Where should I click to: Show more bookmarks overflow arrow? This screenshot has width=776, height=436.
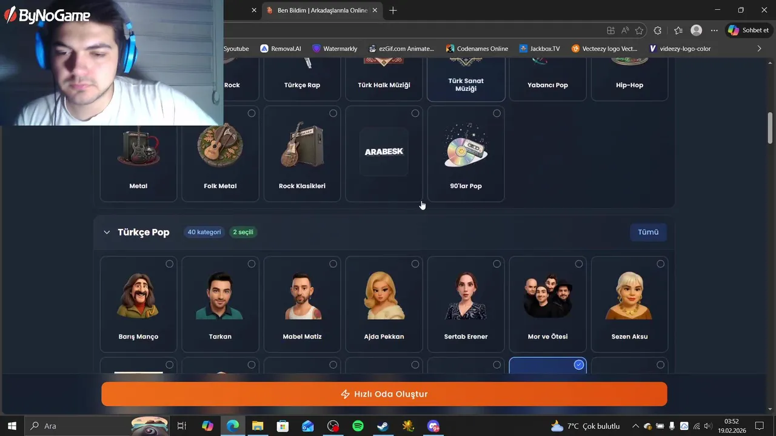point(759,48)
